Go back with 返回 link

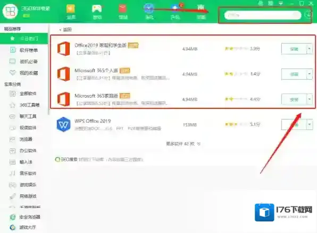(x=65, y=30)
